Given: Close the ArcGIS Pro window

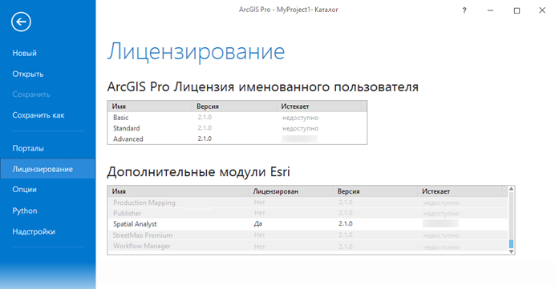Looking at the screenshot, I should pyautogui.click(x=542, y=10).
